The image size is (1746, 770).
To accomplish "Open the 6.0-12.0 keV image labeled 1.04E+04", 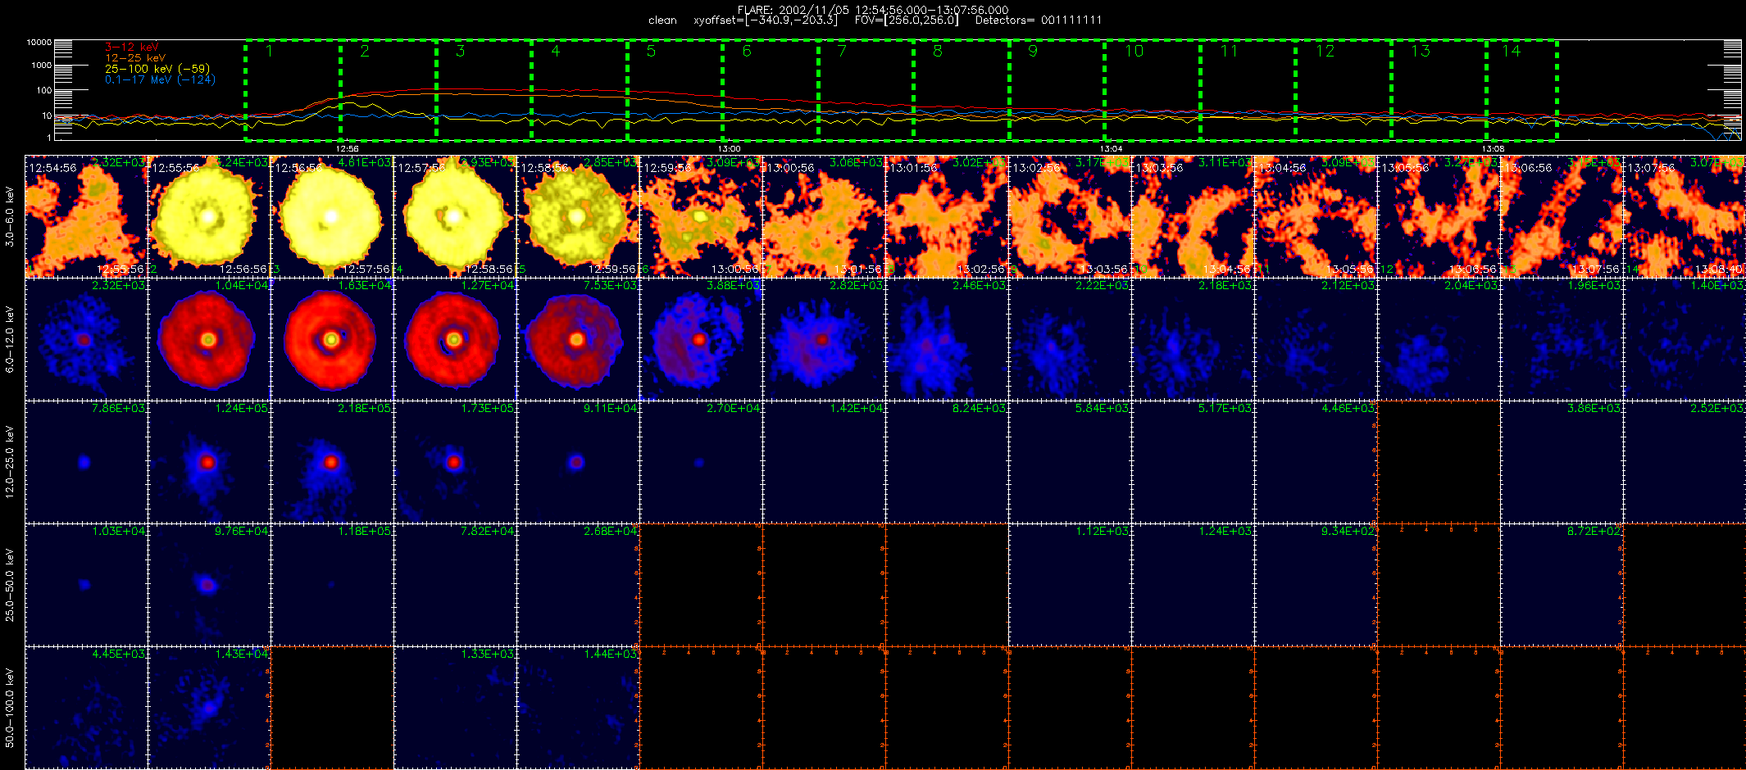I will coord(209,339).
